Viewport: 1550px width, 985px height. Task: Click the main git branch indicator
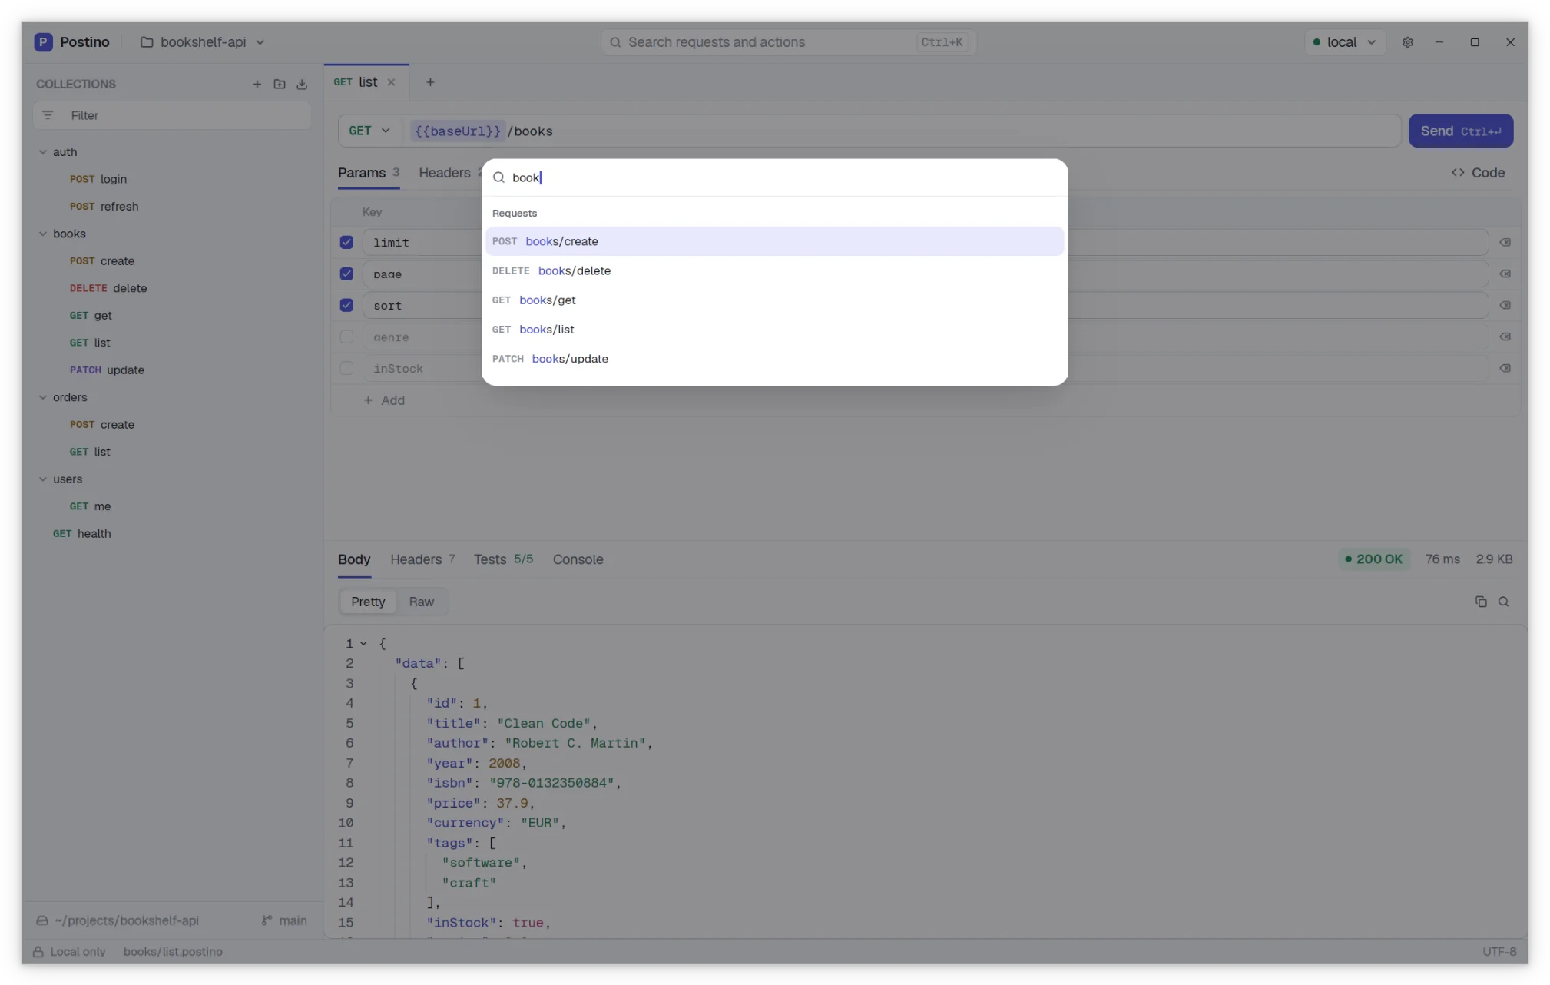(284, 920)
